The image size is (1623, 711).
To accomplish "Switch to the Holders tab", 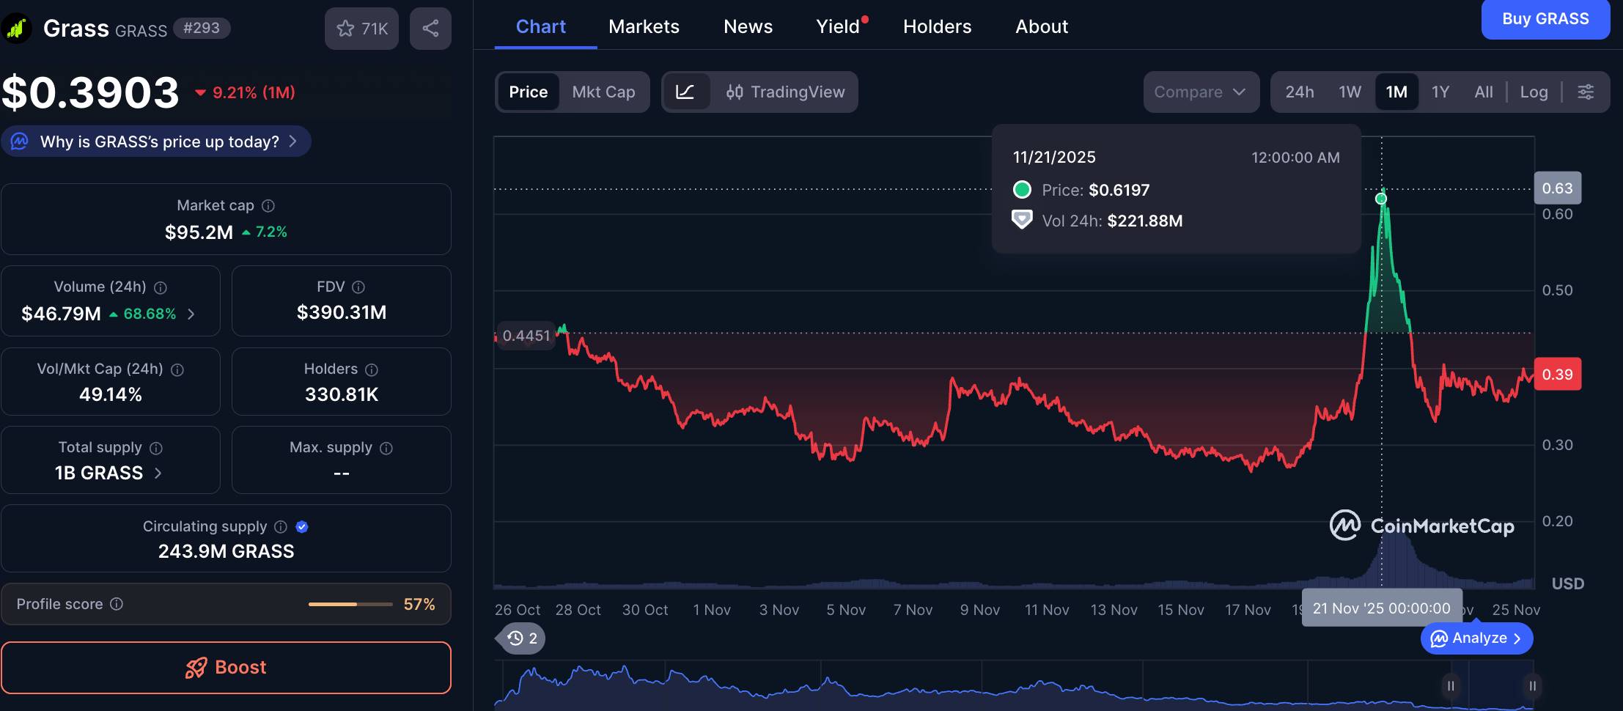I will point(937,26).
